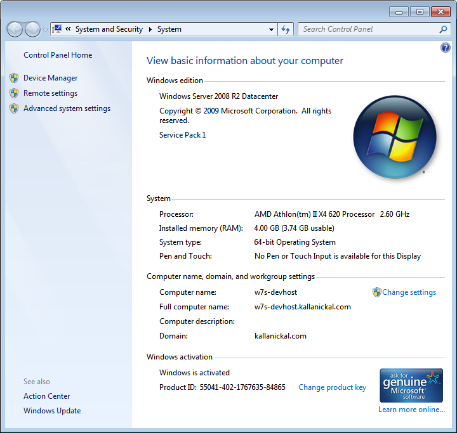Screen dimensions: 457x433
Task: Click the shield icon beside Advanced system settings
Action: point(14,108)
